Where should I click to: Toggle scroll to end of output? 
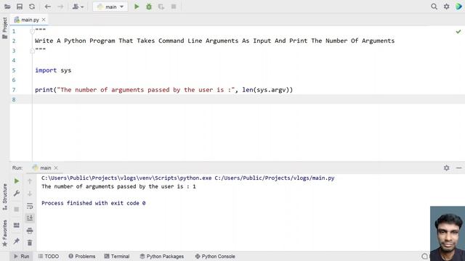(x=30, y=218)
